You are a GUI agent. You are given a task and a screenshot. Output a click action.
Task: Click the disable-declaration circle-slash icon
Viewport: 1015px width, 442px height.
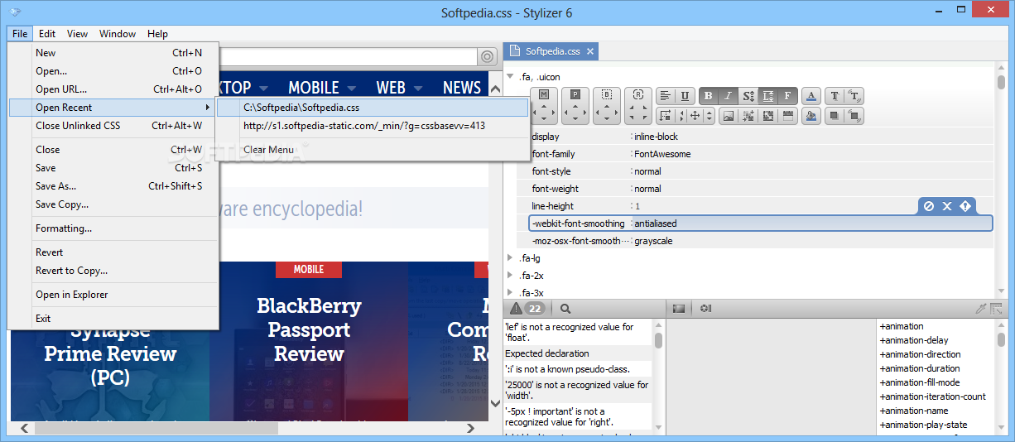(929, 206)
